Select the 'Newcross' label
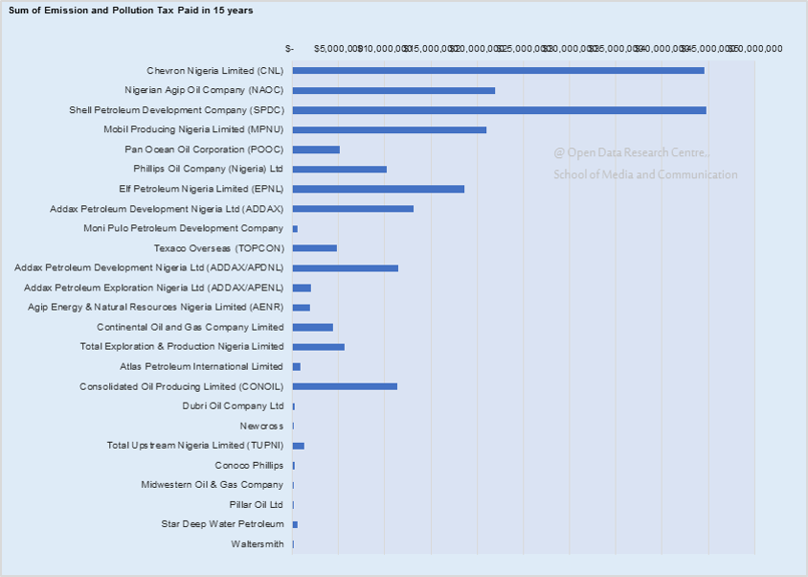Viewport: 808px width, 577px height. coord(261,426)
